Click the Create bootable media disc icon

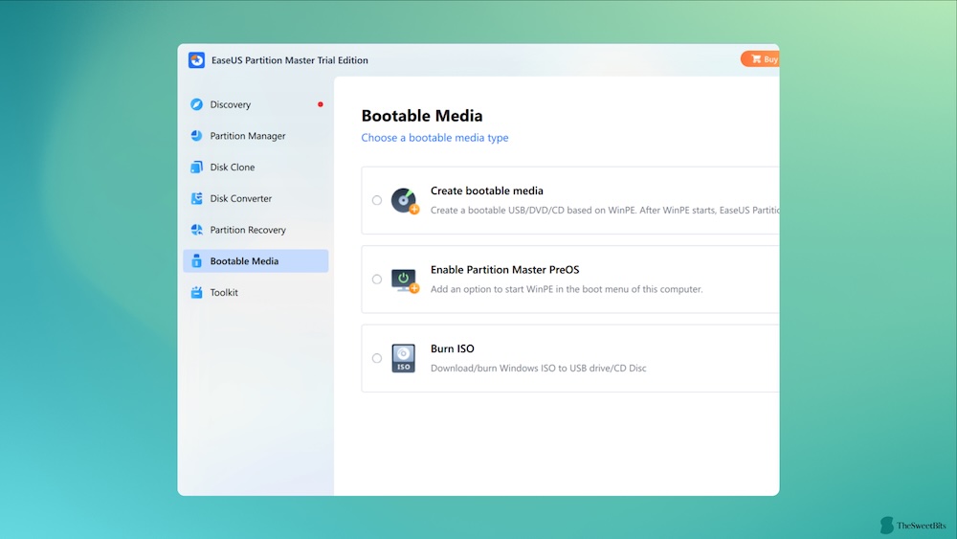pyautogui.click(x=405, y=200)
